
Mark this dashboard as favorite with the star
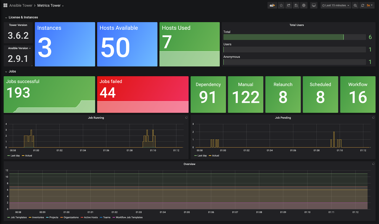pyautogui.click(x=281, y=5)
